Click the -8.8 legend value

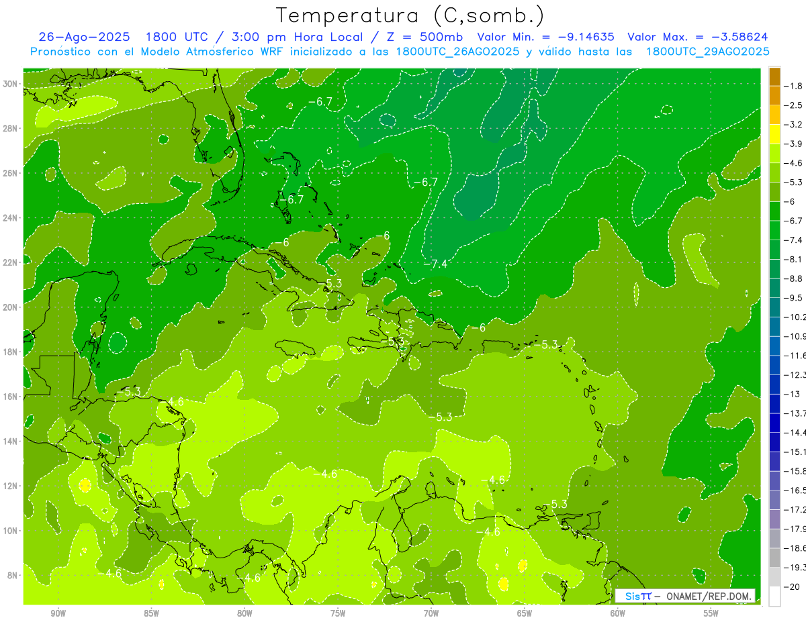click(x=793, y=278)
